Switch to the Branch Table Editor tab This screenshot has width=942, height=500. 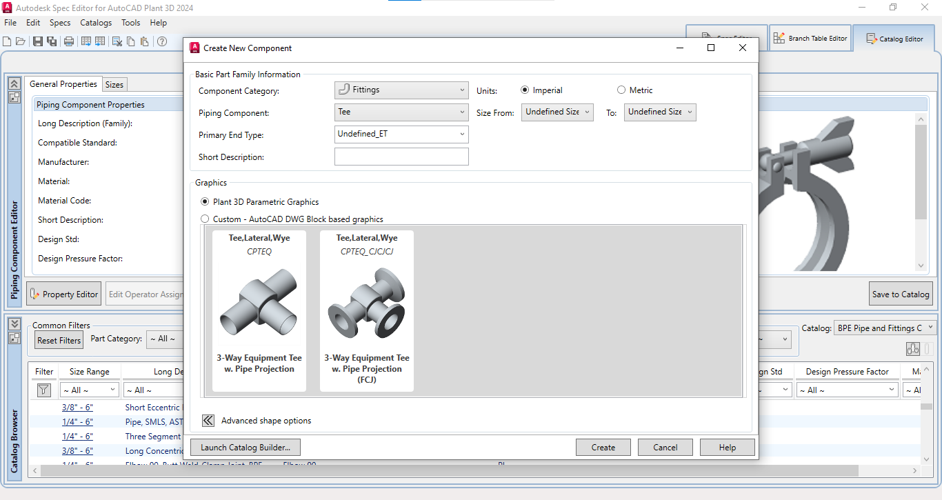(810, 39)
